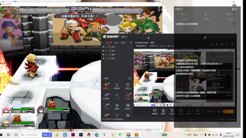Toggle the lock on the 全屏 1 source
Image resolution: width=246 pixels, height=138 pixels.
pyautogui.click(x=106, y=47)
